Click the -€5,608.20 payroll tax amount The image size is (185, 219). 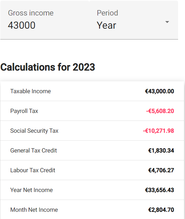[x=160, y=111]
